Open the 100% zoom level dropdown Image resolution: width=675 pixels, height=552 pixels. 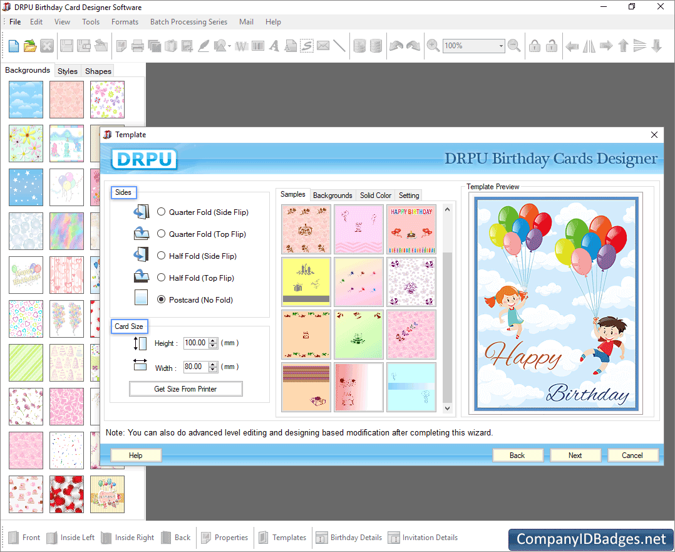[x=501, y=46]
